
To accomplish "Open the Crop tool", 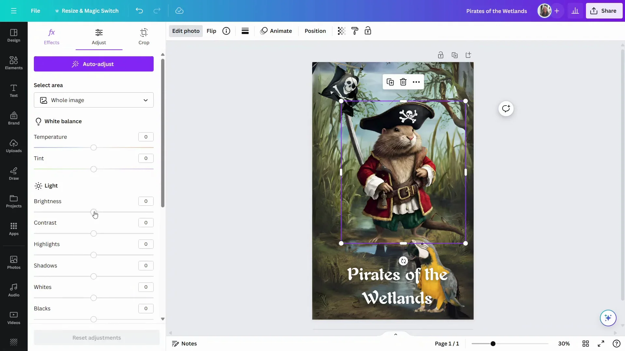I will [144, 36].
